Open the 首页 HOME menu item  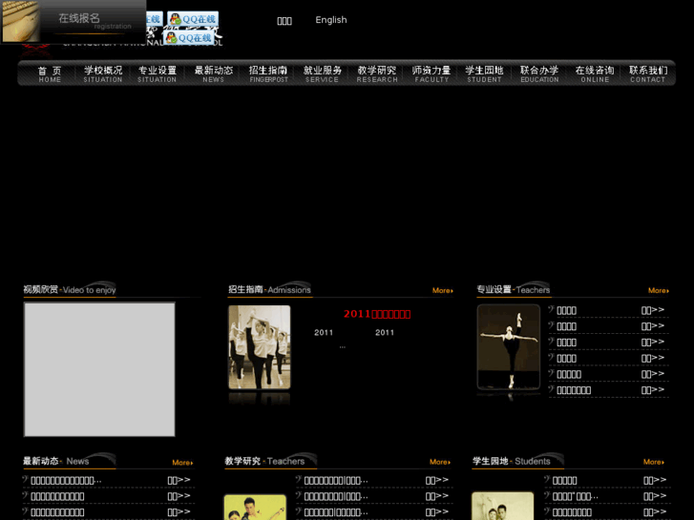coord(50,73)
